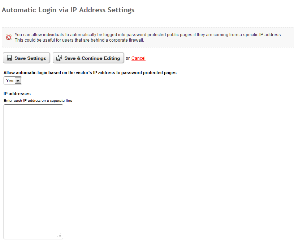Click the 'IP addresses' field label
This screenshot has height=243, width=294.
17,93
